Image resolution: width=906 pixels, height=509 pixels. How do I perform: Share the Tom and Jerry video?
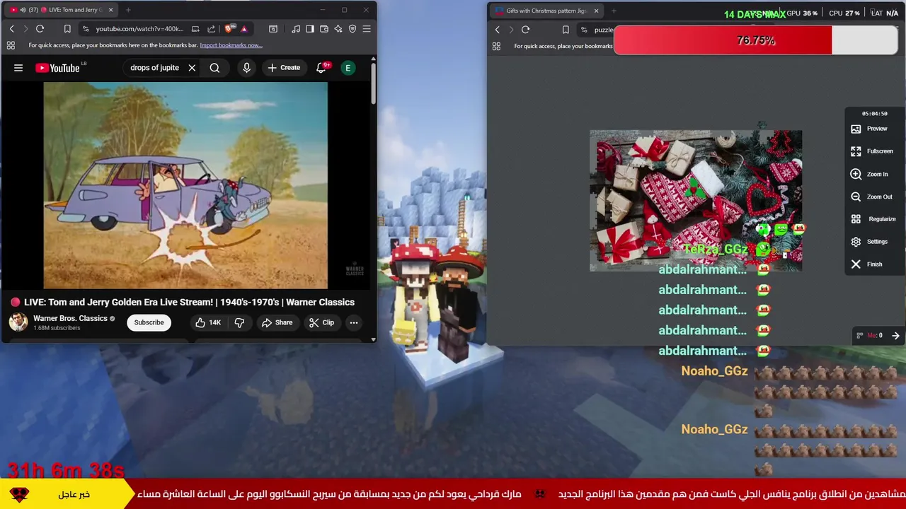(x=277, y=322)
